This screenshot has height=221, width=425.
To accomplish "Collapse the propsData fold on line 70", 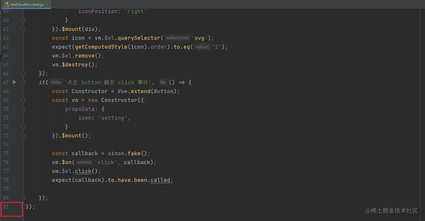I will [23, 109].
